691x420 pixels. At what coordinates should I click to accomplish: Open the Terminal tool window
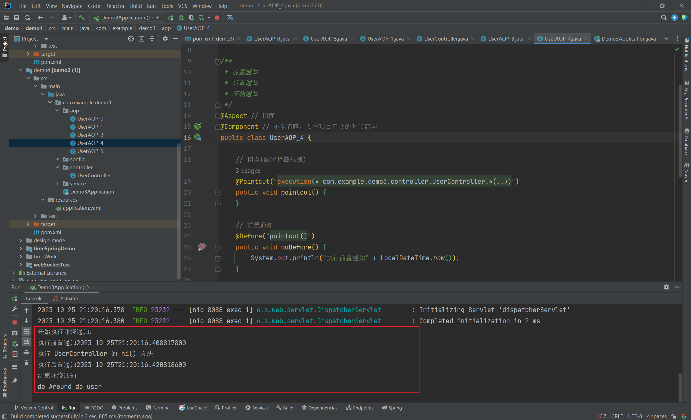[x=158, y=408]
